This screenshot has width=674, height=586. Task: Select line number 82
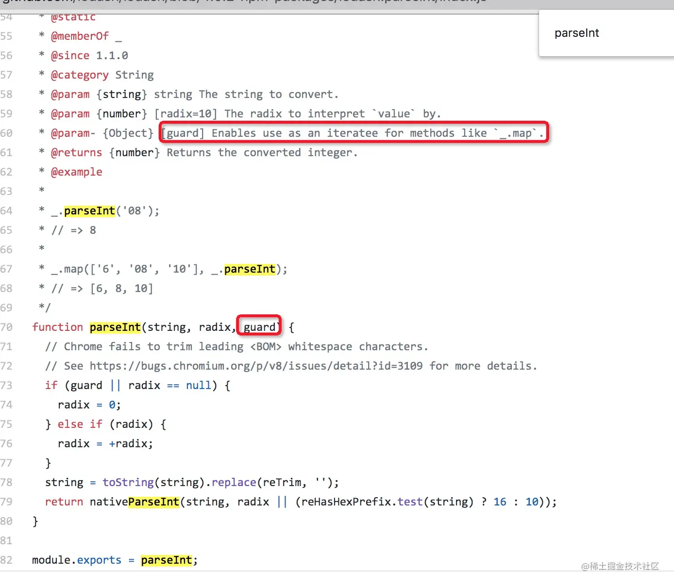tap(6, 560)
